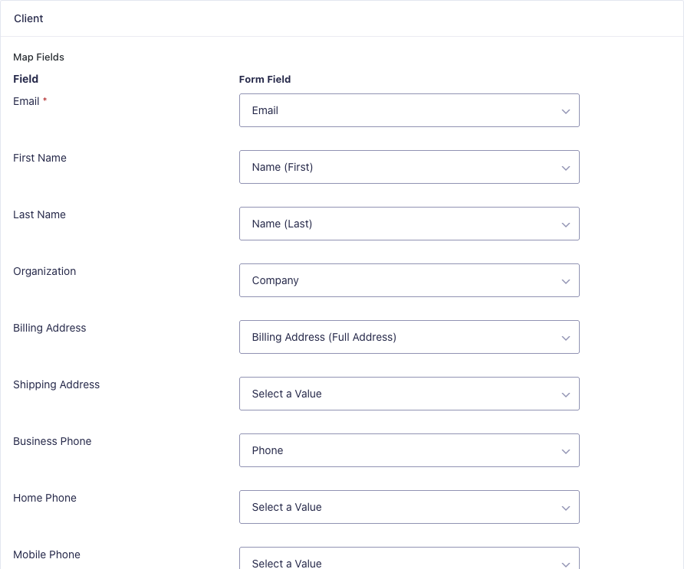
Task: Open the Organization dropdown showing Company
Action: point(409,280)
